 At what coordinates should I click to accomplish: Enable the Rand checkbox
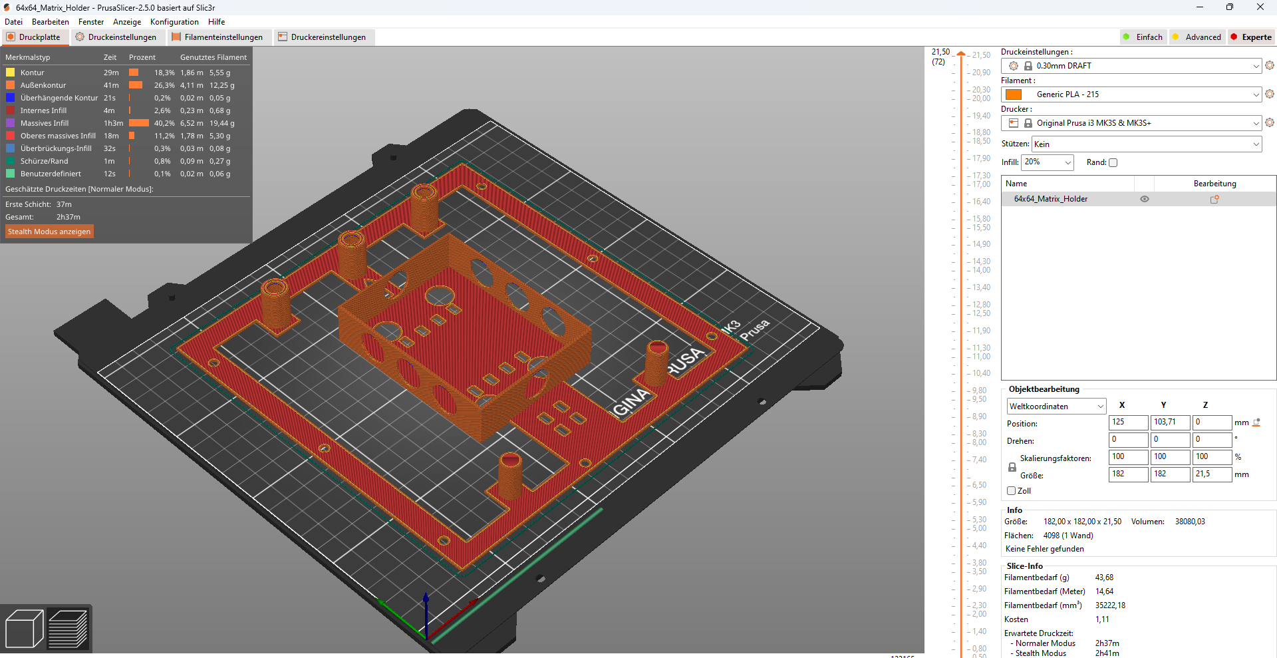tap(1113, 162)
